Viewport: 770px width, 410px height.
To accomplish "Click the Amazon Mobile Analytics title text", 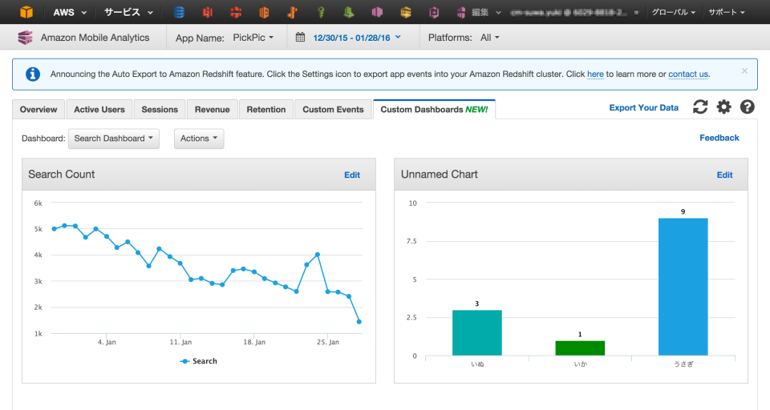I will [x=95, y=38].
